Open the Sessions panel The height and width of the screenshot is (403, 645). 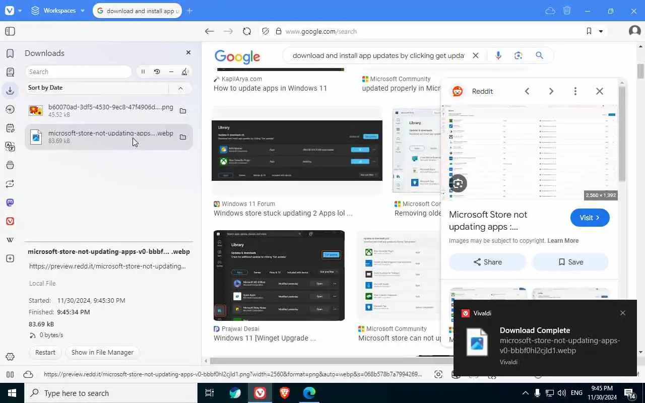coord(10,184)
